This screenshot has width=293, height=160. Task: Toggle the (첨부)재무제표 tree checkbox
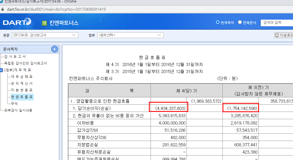tap(1, 70)
